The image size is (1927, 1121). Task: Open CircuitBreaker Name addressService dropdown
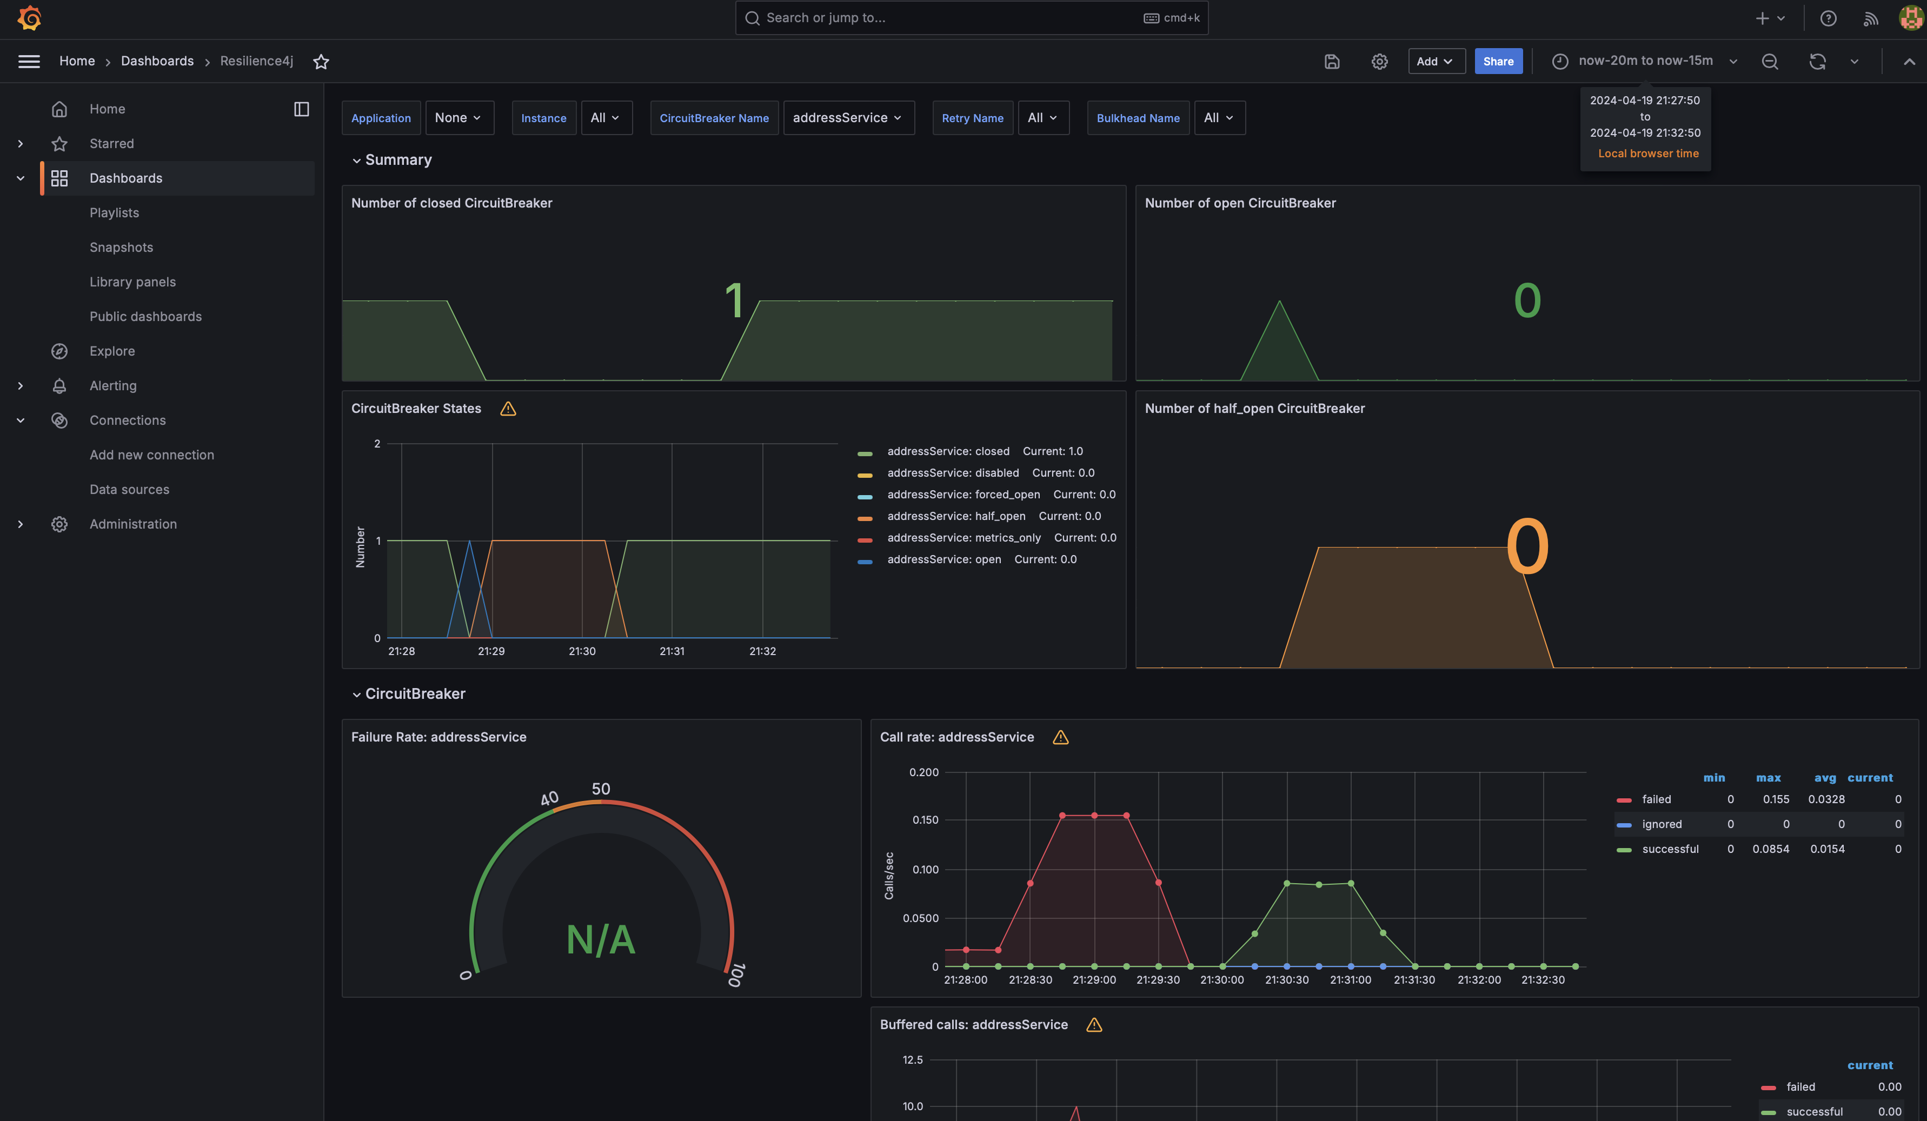point(848,118)
